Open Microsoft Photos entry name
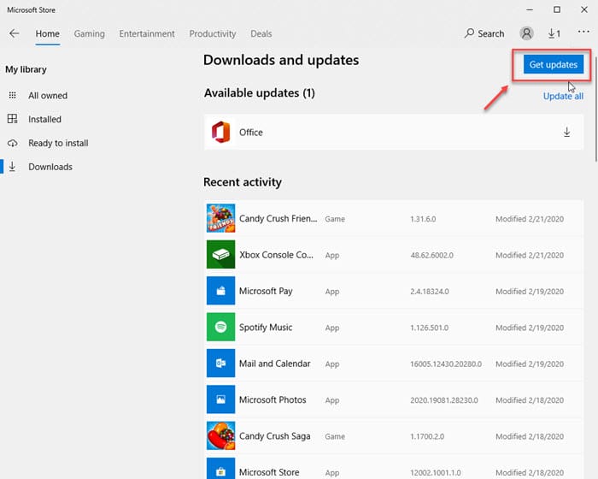Viewport: 598px width, 479px height. [x=273, y=400]
